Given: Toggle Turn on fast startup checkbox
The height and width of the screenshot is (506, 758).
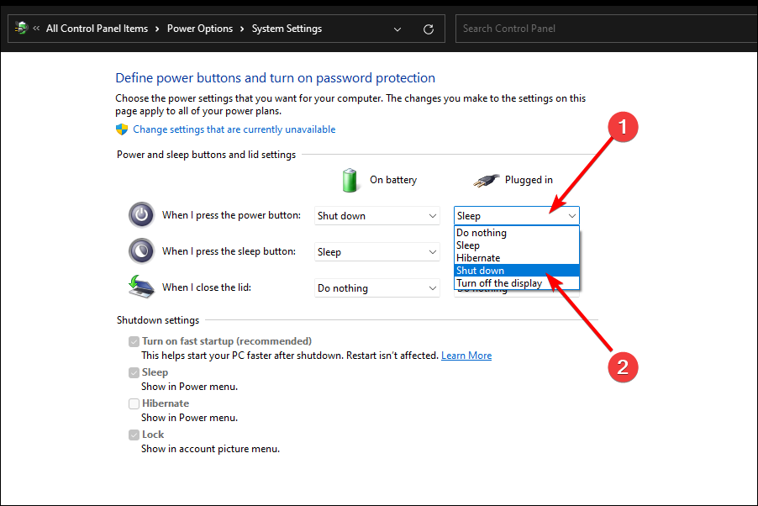Looking at the screenshot, I should pyautogui.click(x=134, y=341).
